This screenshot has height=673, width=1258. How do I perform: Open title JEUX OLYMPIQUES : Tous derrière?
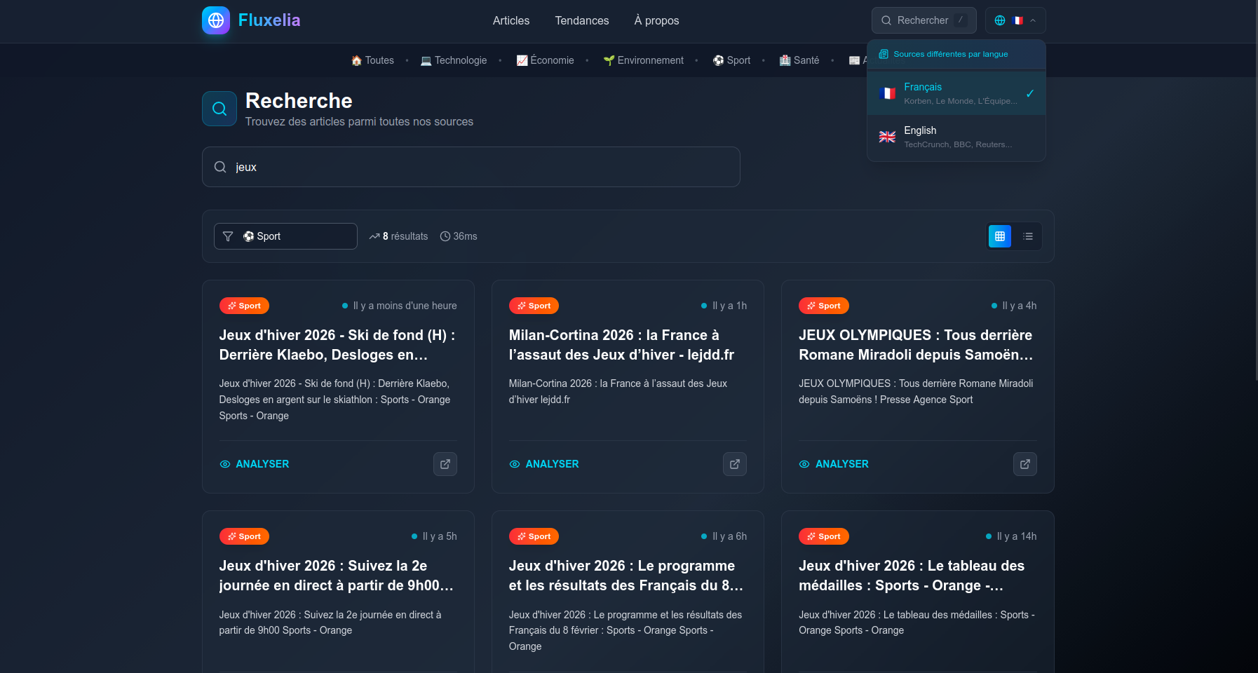click(916, 345)
